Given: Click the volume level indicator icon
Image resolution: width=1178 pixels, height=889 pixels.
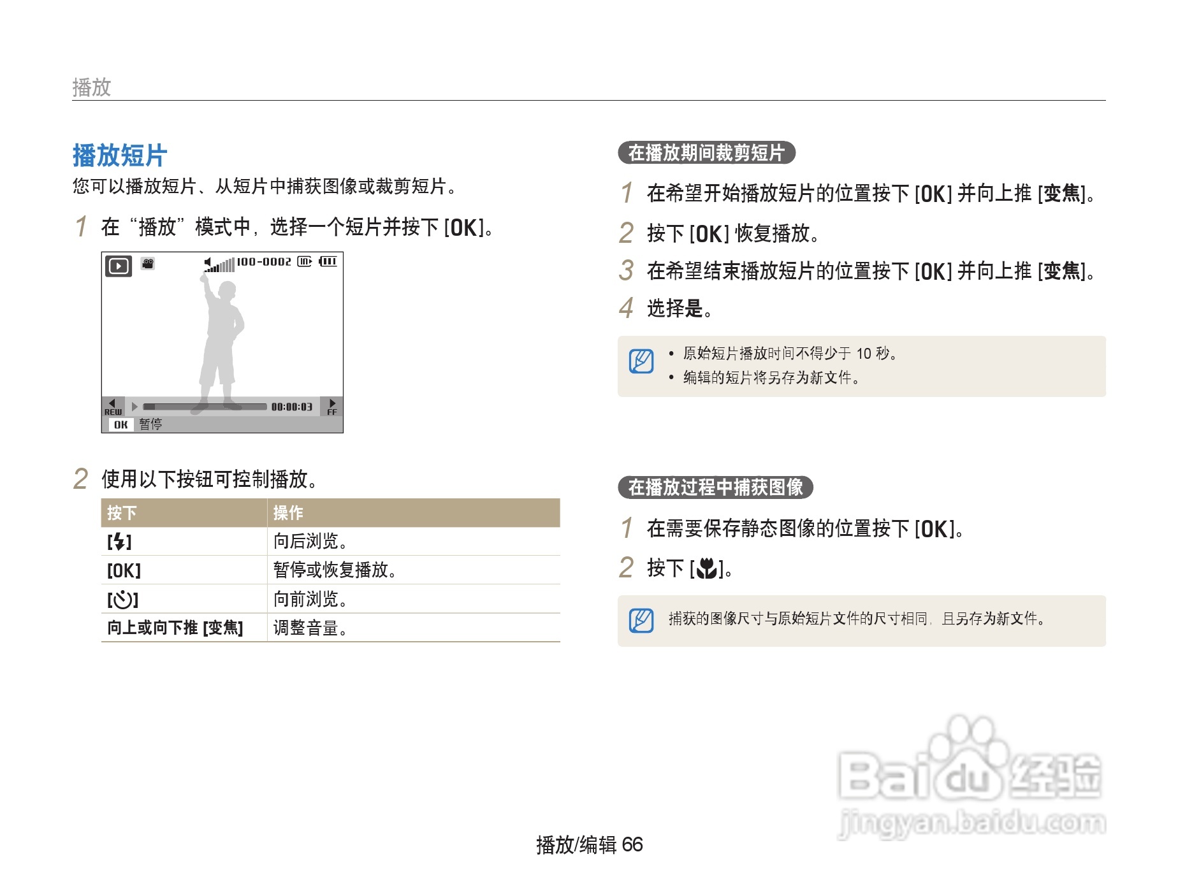Looking at the screenshot, I should pos(219,264).
